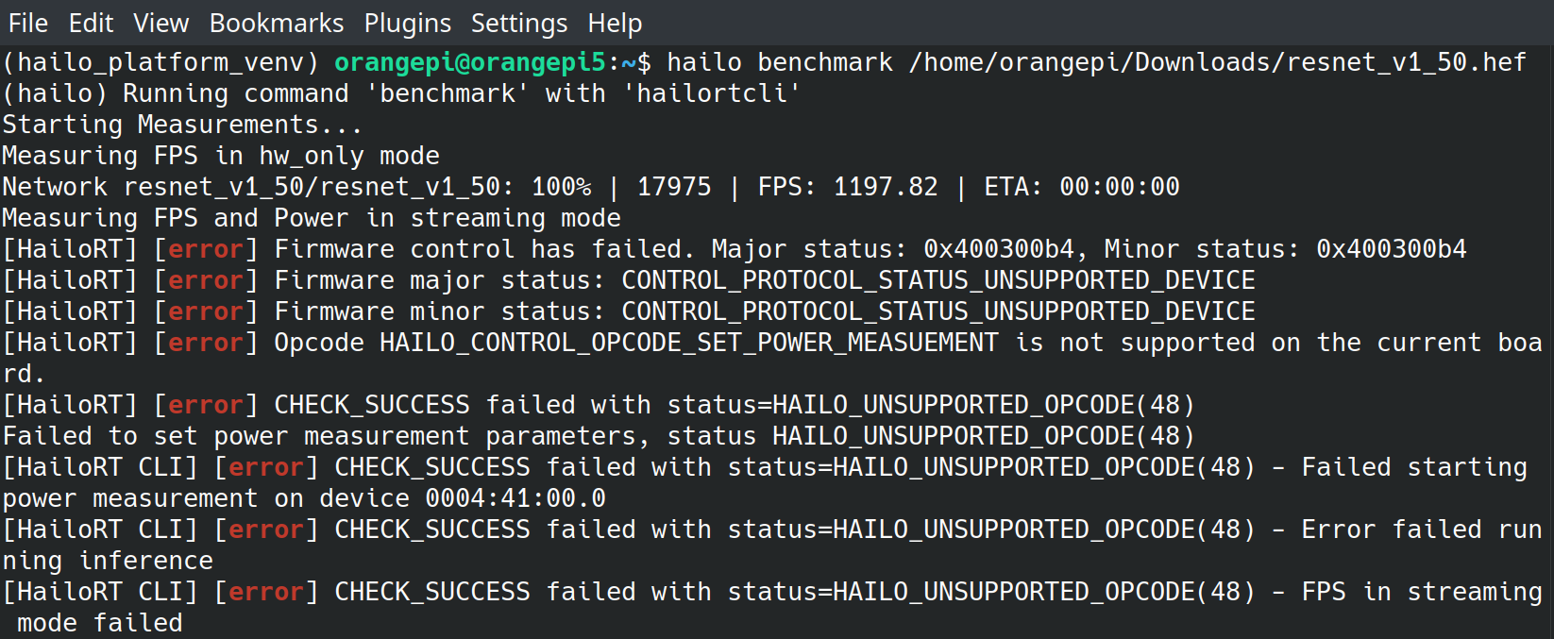
Task: Click the Minor status 0x400300b4 code
Action: (x=1392, y=249)
